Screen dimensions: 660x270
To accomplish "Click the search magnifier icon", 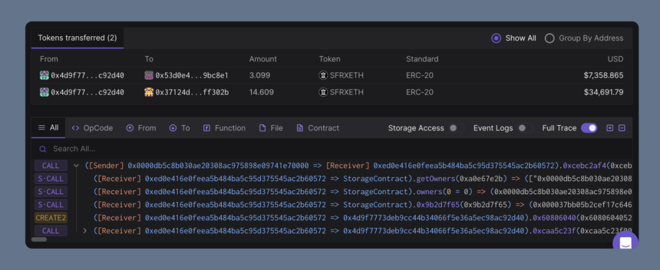I will [43, 149].
